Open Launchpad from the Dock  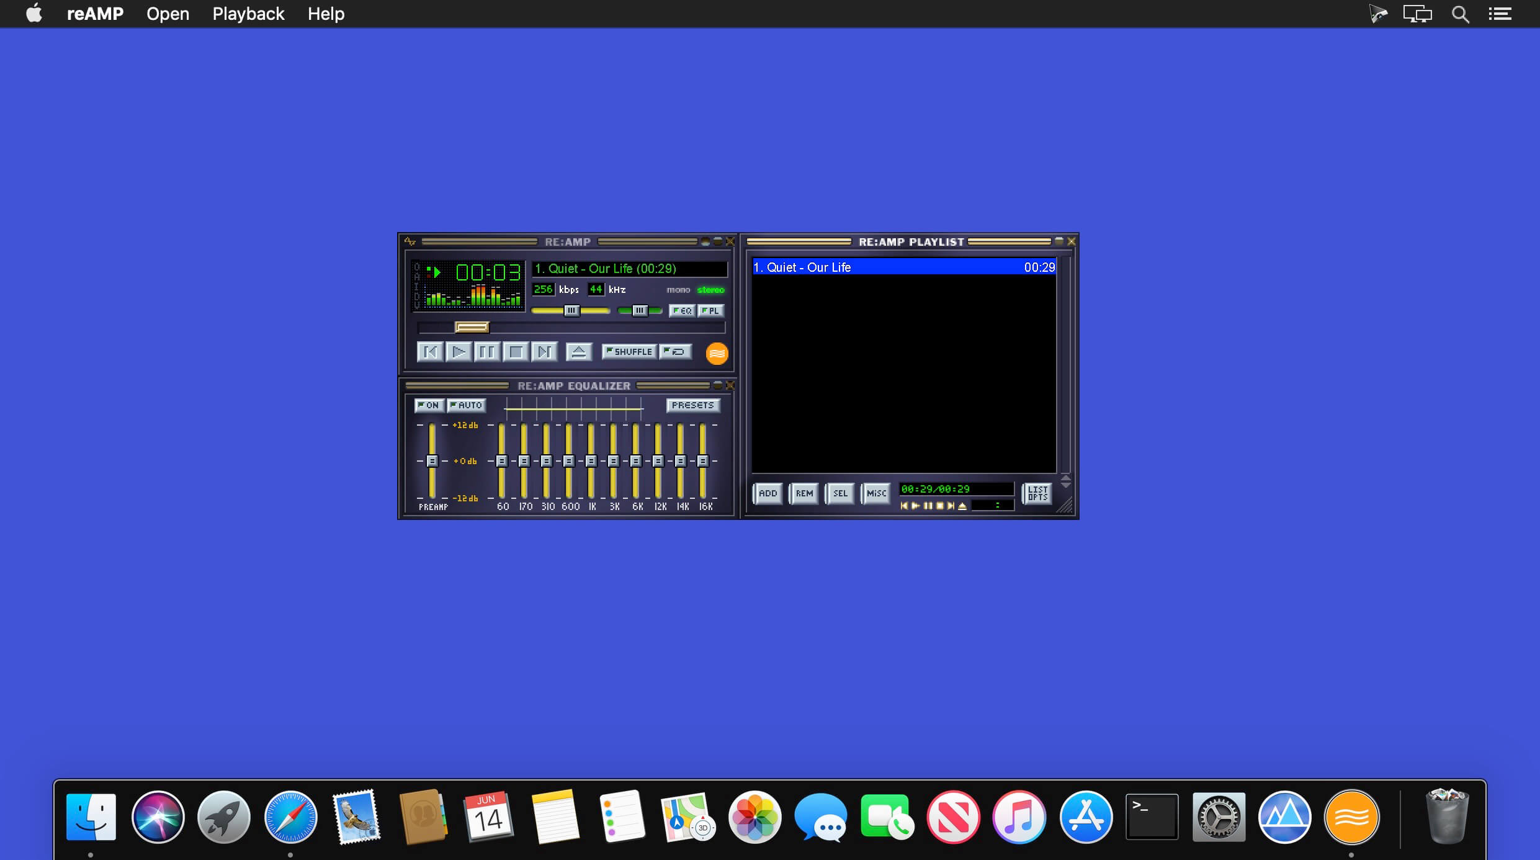[x=224, y=817]
